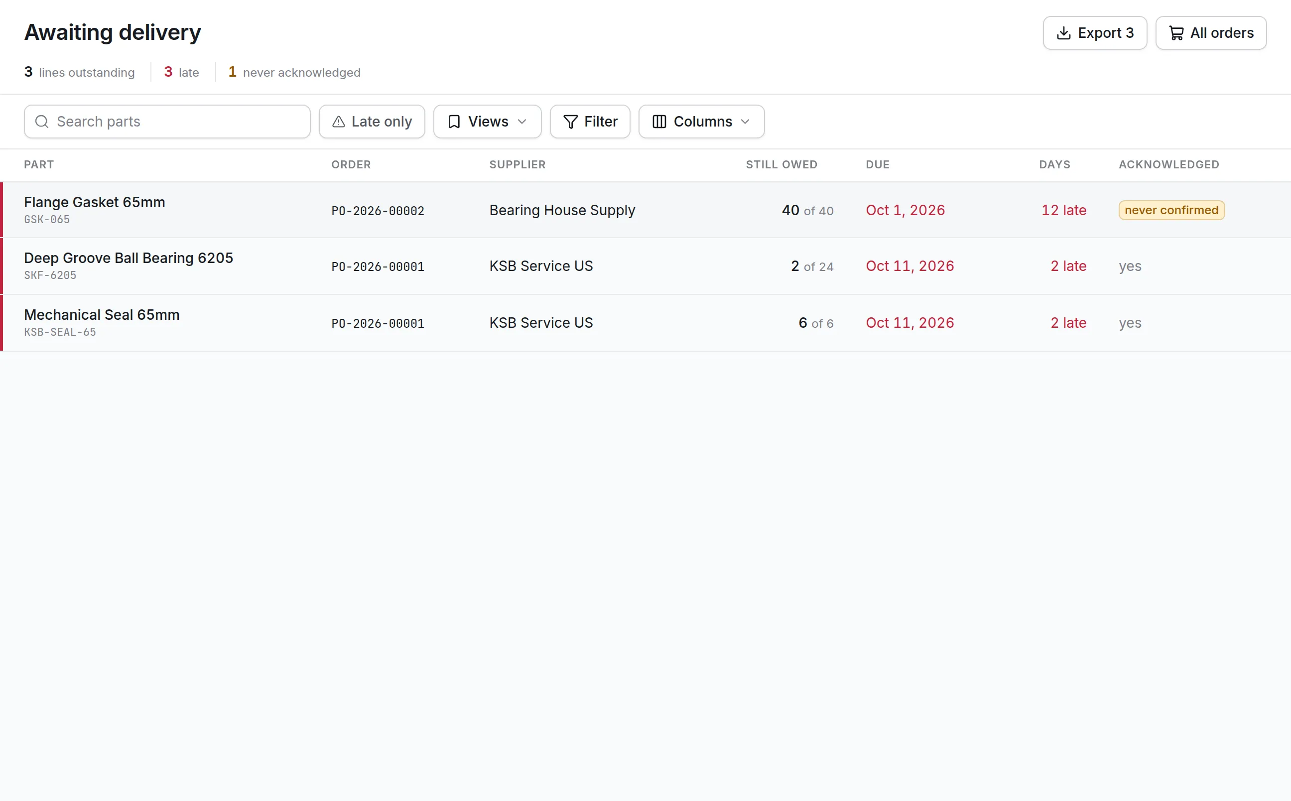Click the never confirmed badge
This screenshot has width=1291, height=801.
[x=1171, y=210]
